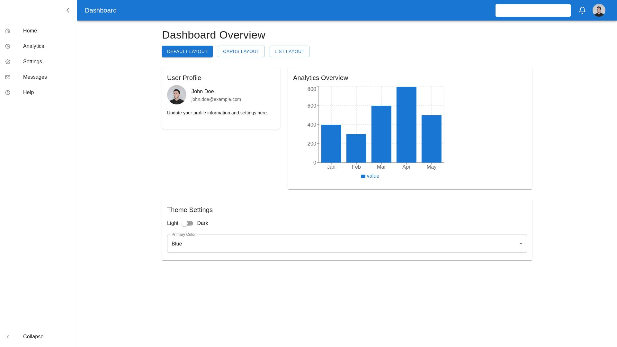Collapse sidebar using top chevron
This screenshot has width=617, height=347.
tap(68, 10)
